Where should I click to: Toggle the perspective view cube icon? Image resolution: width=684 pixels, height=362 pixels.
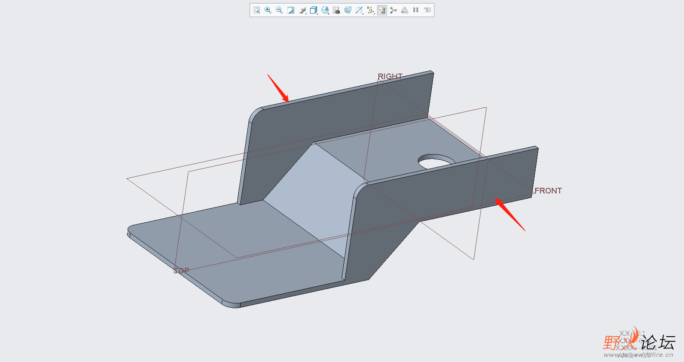[348, 10]
